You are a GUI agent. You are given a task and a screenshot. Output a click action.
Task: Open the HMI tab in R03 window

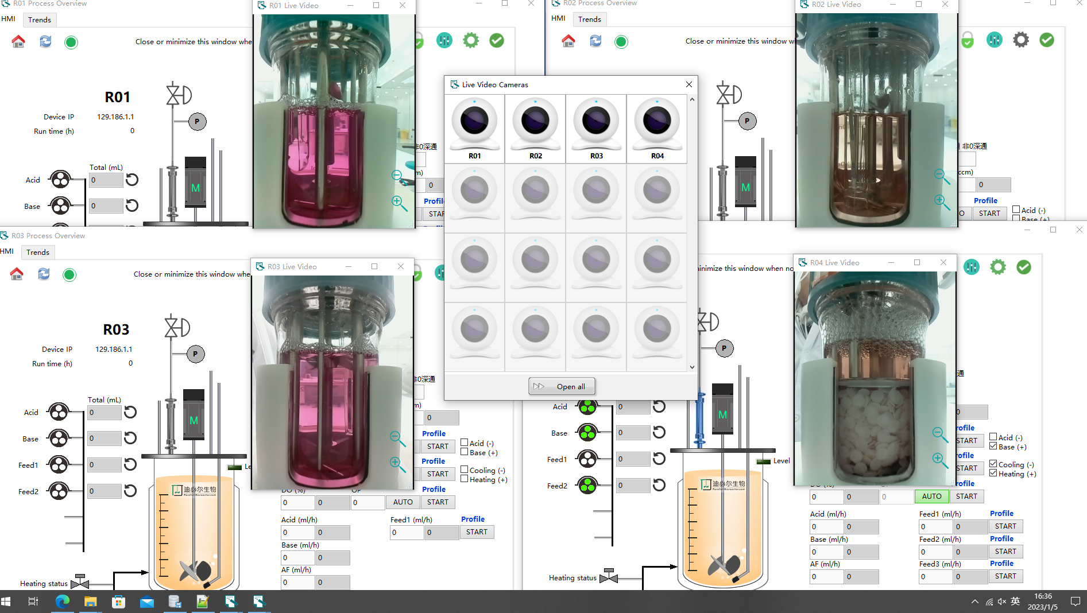tap(7, 251)
